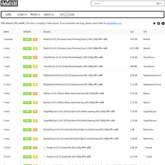
Task: Click the SCENES badge in the 5 mins row
Action: (27, 57)
